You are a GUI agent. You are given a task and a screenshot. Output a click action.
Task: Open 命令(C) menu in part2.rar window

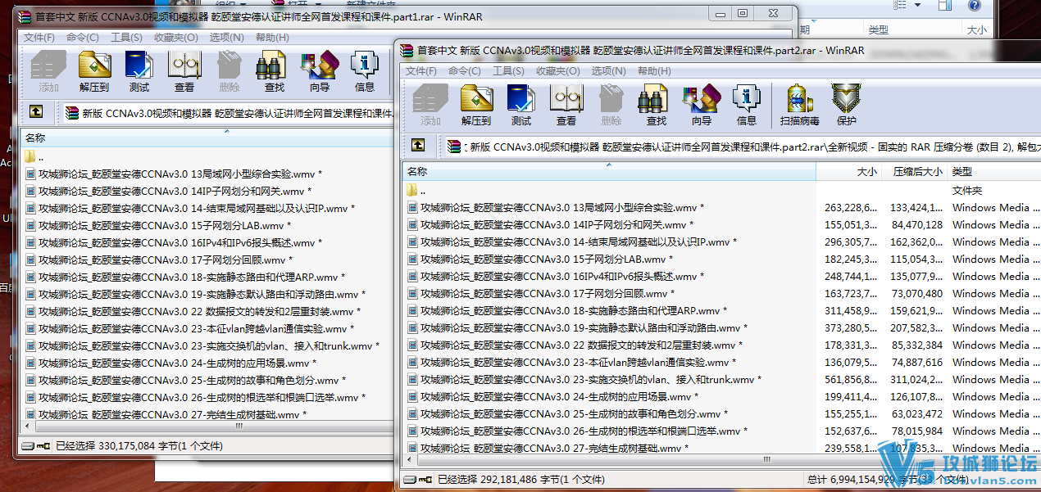465,70
